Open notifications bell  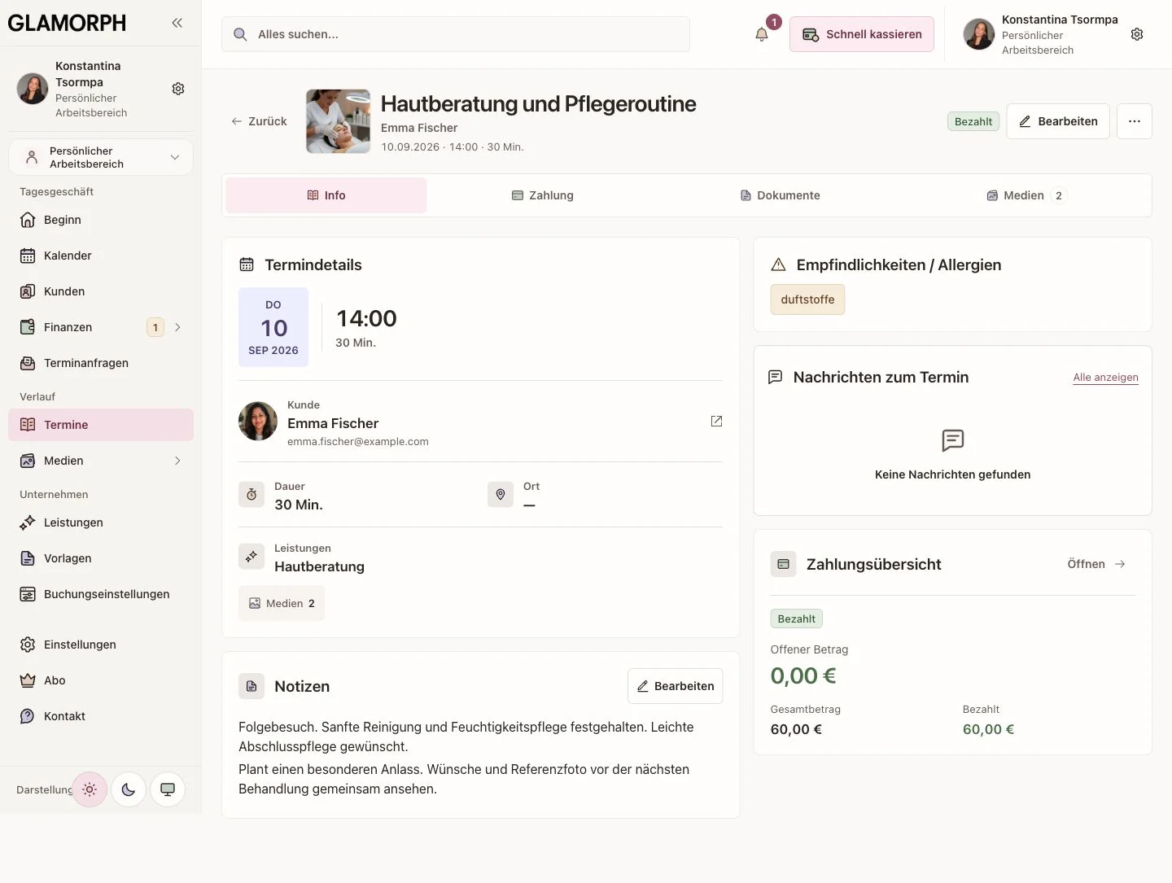(x=762, y=34)
